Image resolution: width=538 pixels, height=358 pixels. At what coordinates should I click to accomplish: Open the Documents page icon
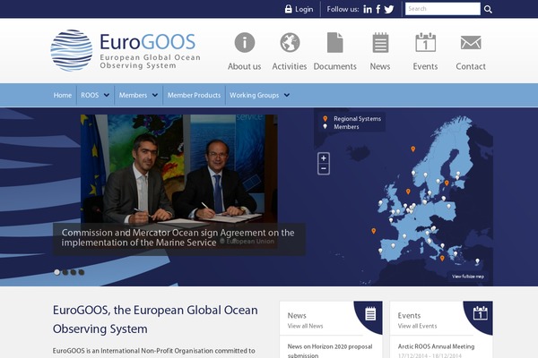334,42
